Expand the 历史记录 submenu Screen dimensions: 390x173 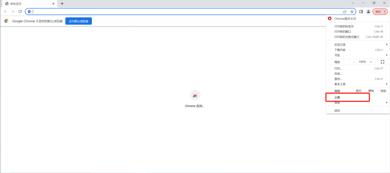pos(358,45)
